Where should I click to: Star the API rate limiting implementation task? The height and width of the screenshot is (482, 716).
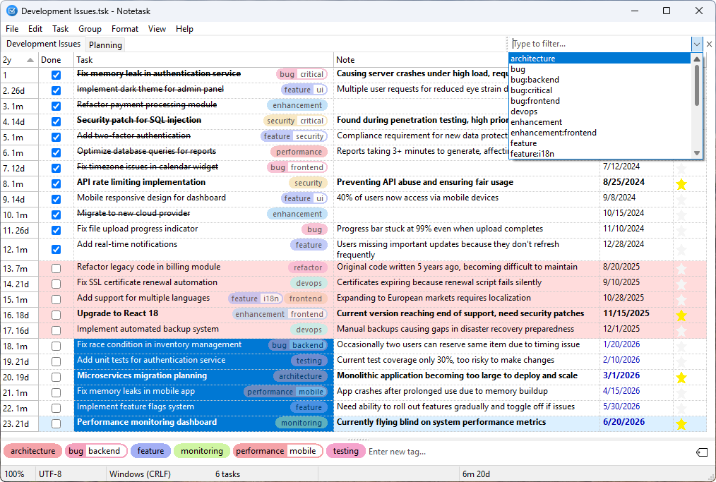(681, 183)
